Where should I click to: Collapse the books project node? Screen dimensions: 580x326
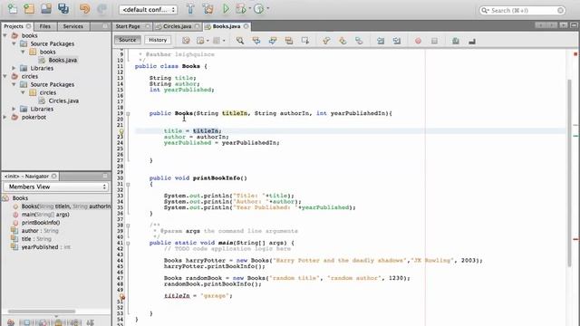pos(5,35)
